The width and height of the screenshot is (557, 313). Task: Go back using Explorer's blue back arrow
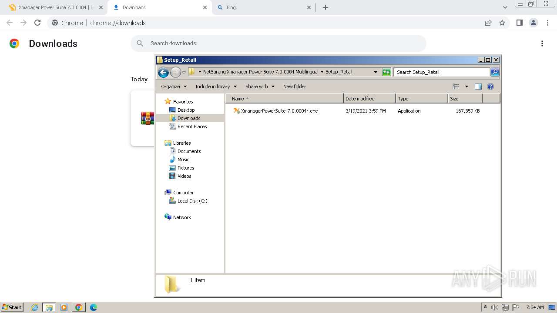tap(163, 72)
